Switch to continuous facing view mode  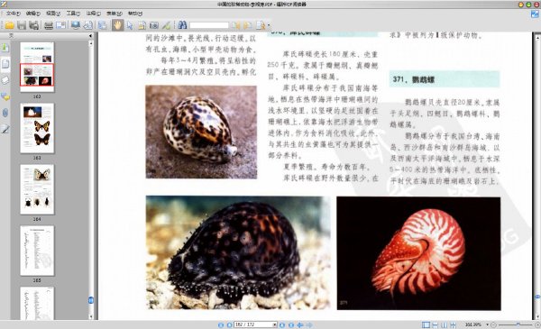(453, 324)
